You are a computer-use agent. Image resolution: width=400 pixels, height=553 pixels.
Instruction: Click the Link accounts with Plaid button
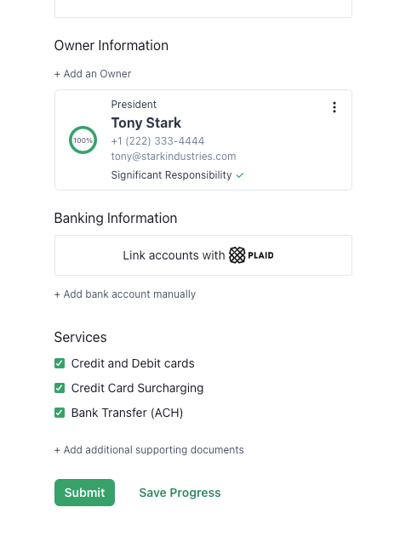(x=203, y=255)
